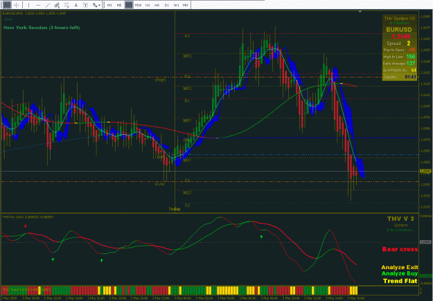Select the cursor pointer tool

coord(7,5)
